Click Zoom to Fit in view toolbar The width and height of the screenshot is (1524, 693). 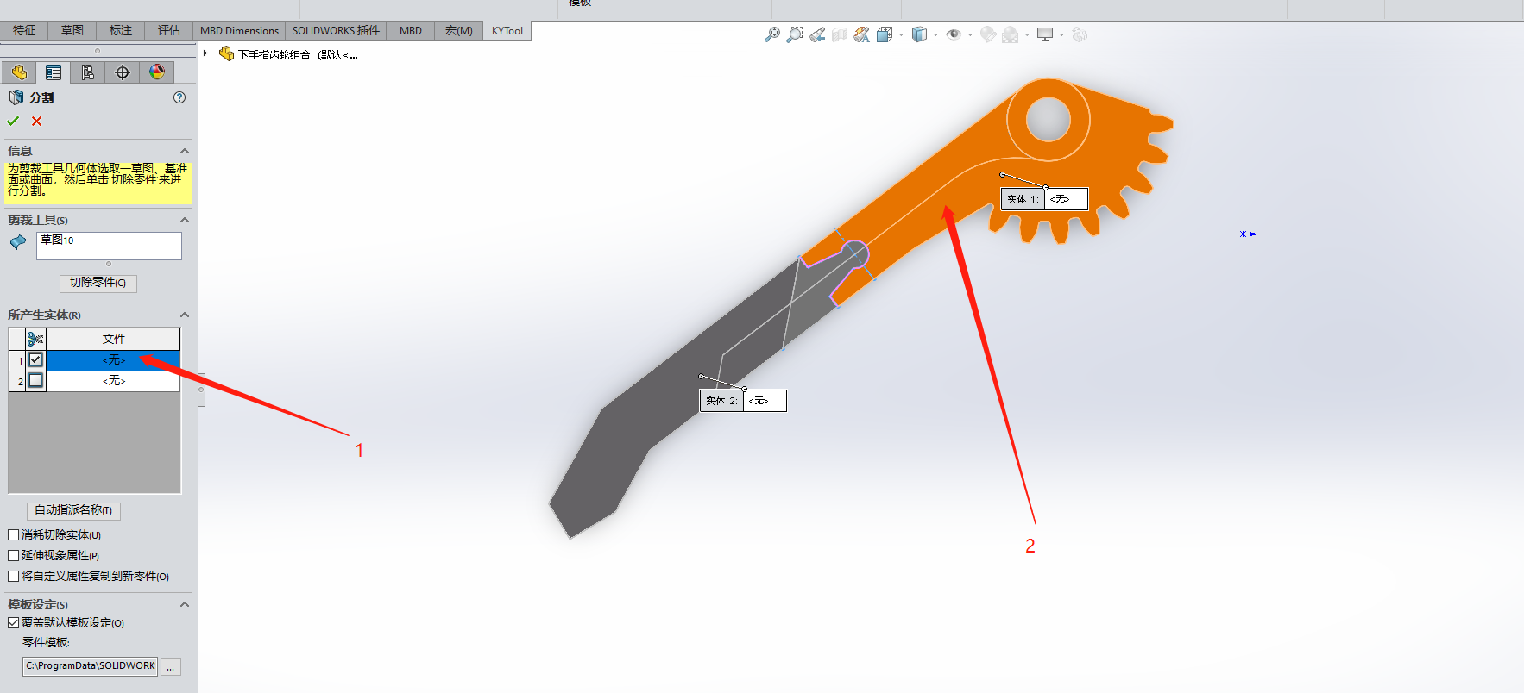coord(772,34)
